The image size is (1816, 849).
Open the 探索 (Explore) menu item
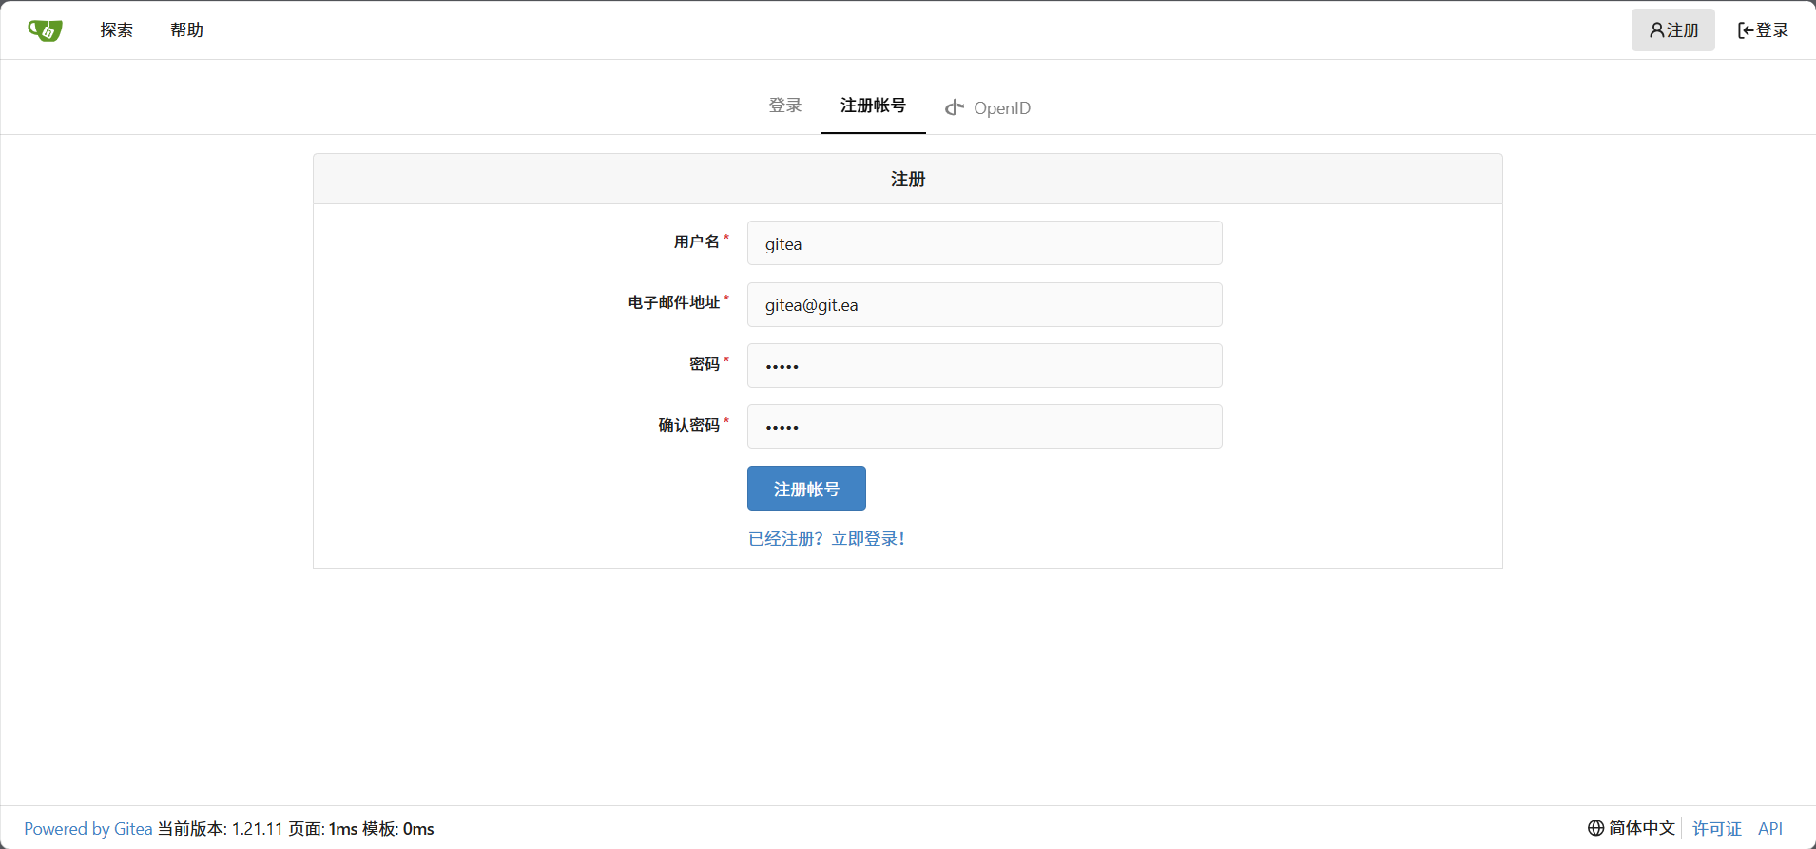tap(117, 30)
